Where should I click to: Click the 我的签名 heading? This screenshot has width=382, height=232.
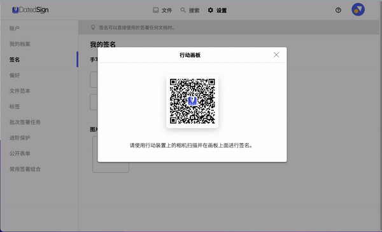click(x=103, y=44)
